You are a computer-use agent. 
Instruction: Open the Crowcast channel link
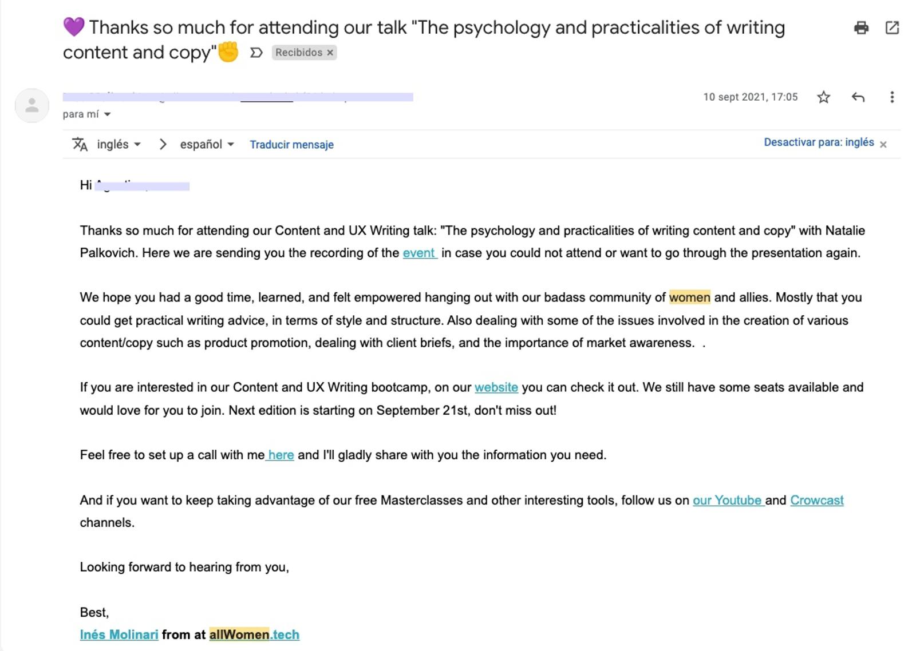[816, 500]
